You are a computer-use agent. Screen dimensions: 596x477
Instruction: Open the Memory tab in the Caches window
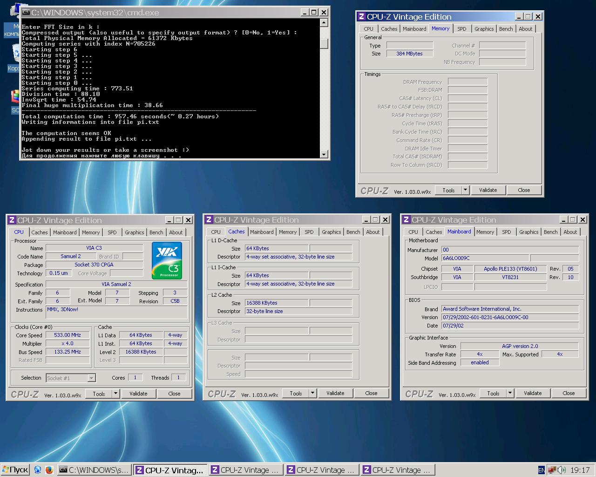pos(288,232)
